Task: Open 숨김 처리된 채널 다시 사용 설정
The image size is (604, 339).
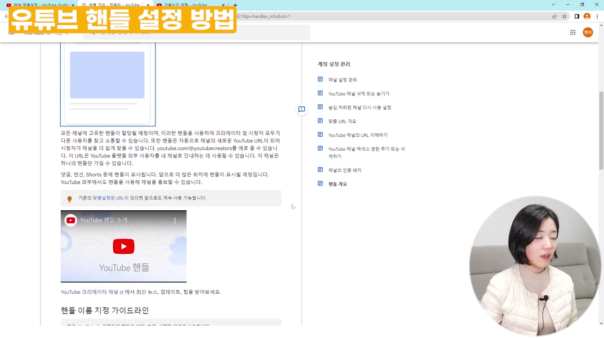Action: pyautogui.click(x=360, y=108)
